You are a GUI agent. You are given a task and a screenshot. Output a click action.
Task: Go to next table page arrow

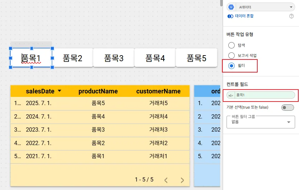click(182, 180)
